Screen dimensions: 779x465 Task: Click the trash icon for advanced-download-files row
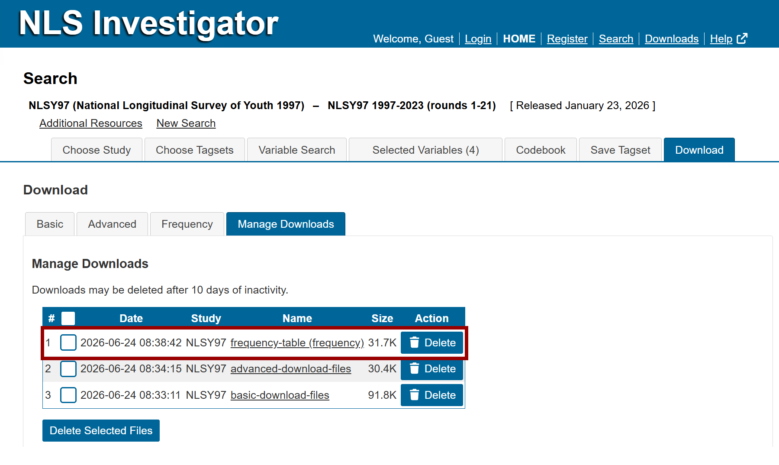414,368
